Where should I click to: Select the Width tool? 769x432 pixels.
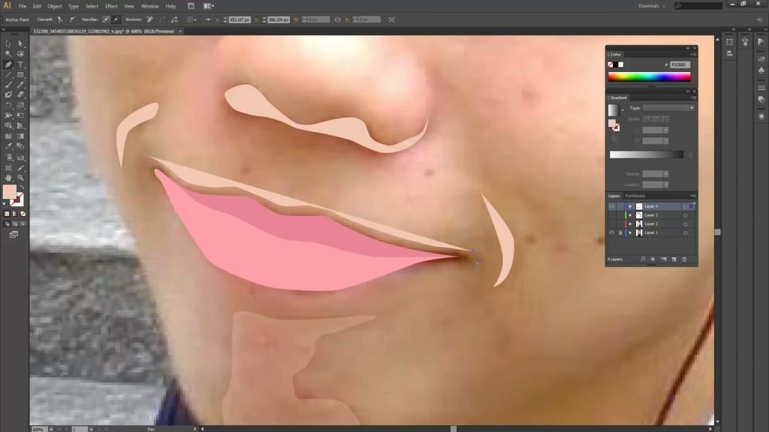(x=8, y=115)
